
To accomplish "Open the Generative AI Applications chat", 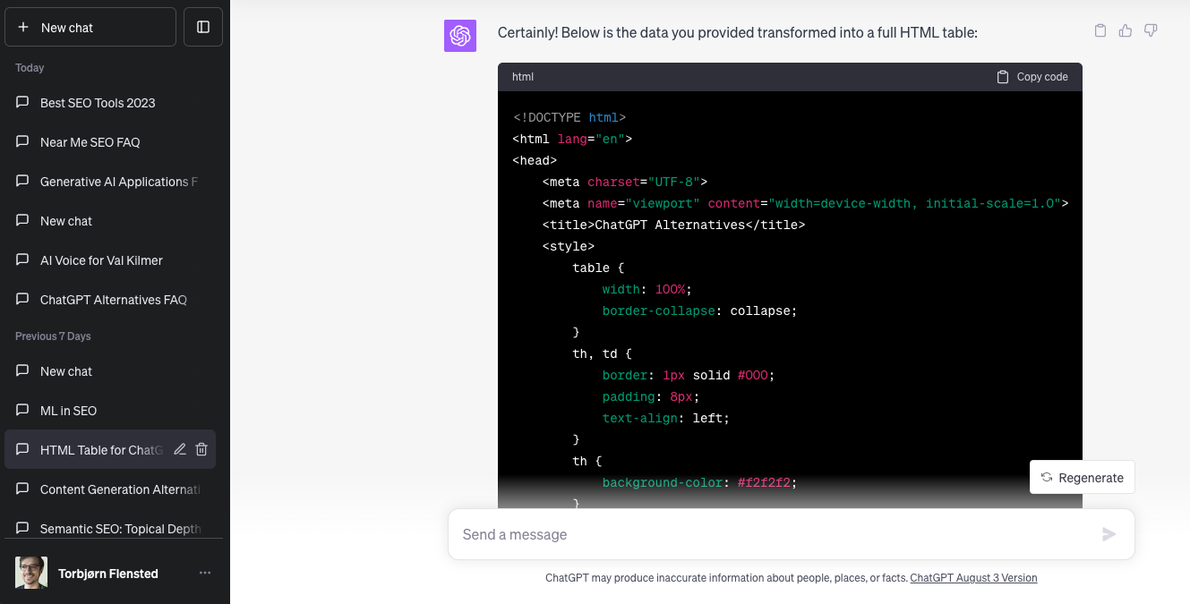I will 110,182.
